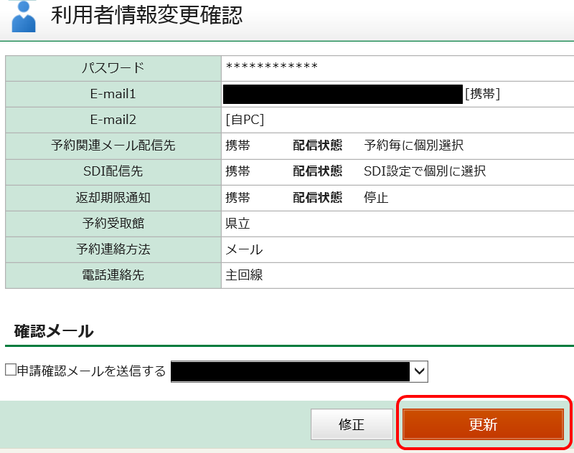Select the E-mail1 row

(113, 94)
